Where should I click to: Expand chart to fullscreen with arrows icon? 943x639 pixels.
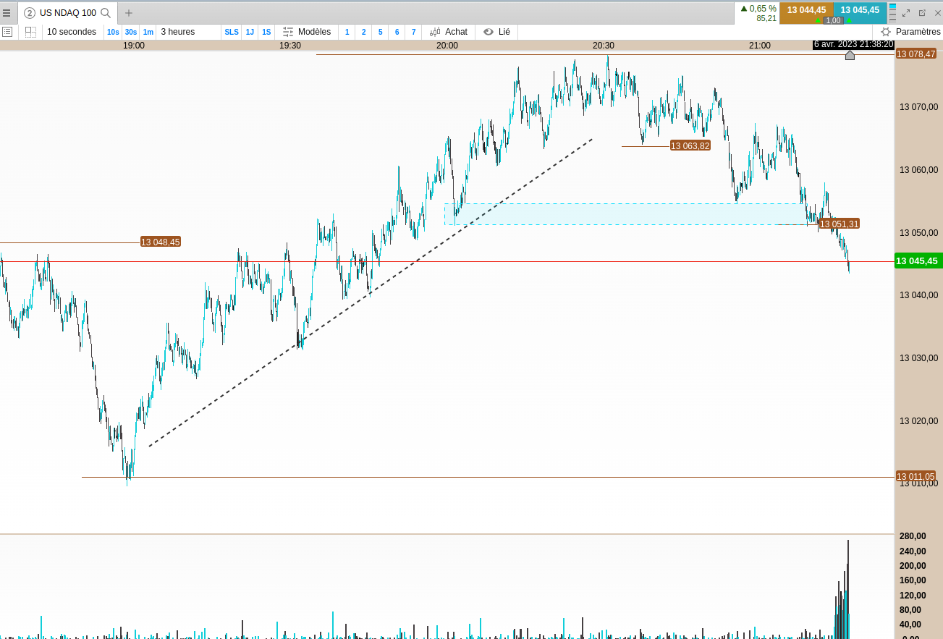[906, 13]
